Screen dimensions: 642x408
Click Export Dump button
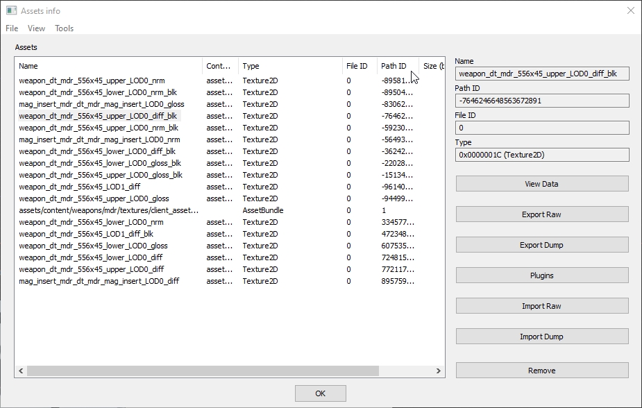click(x=541, y=245)
